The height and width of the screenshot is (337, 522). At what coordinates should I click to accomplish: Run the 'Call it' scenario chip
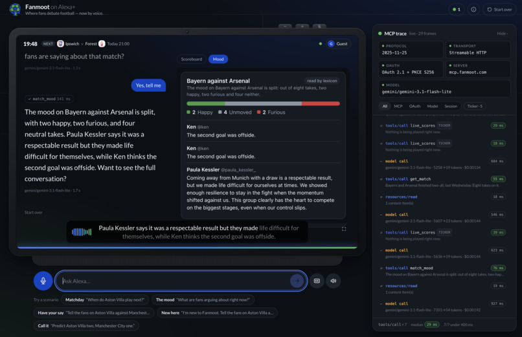pos(86,326)
